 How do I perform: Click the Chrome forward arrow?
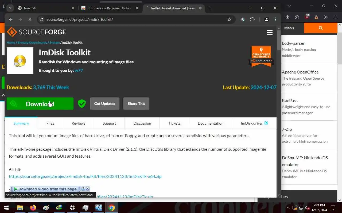coord(20,19)
